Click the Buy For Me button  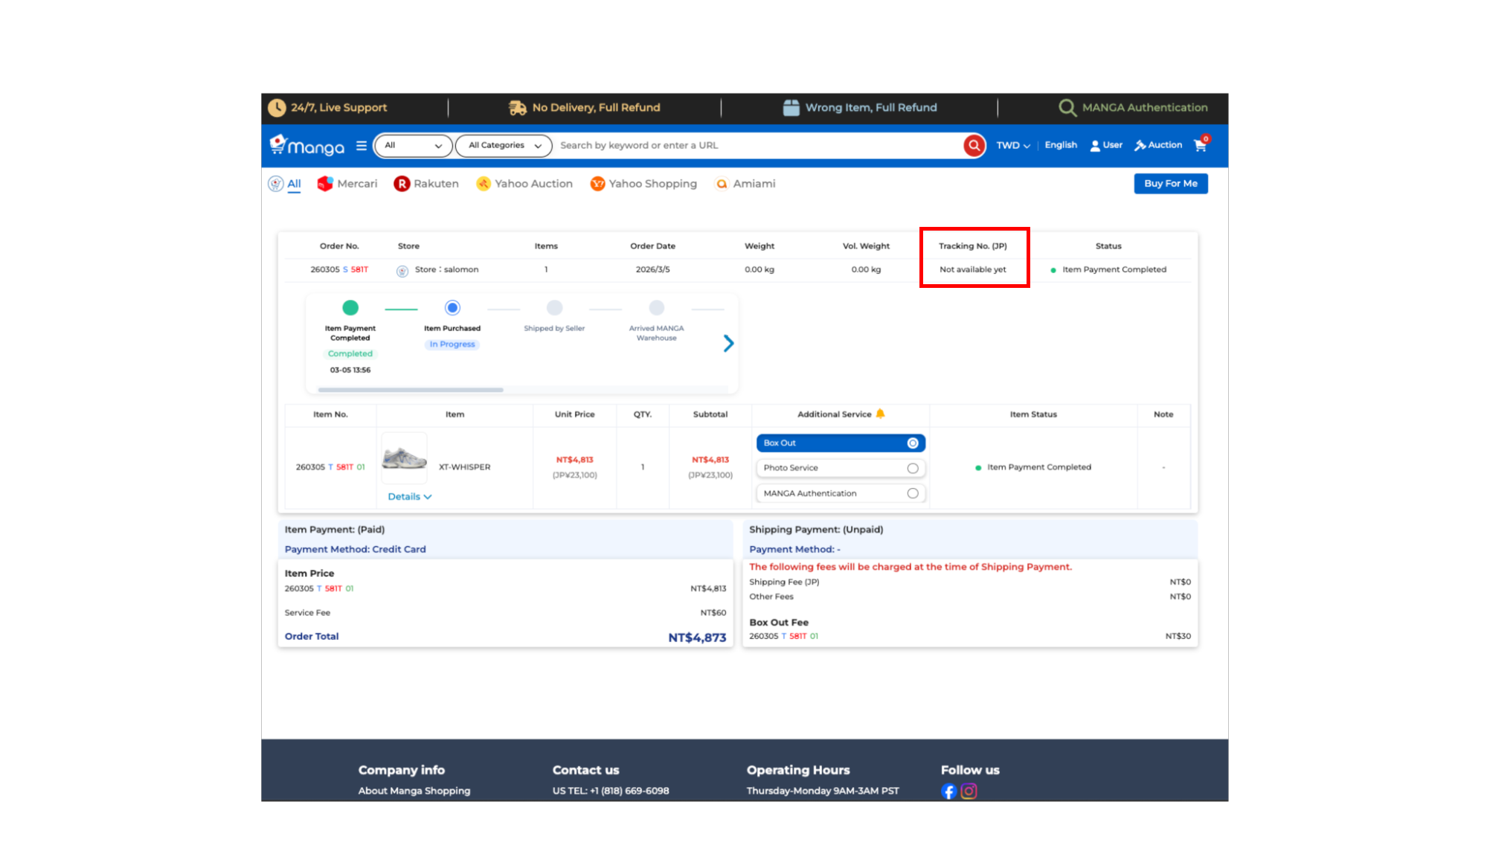pos(1170,184)
